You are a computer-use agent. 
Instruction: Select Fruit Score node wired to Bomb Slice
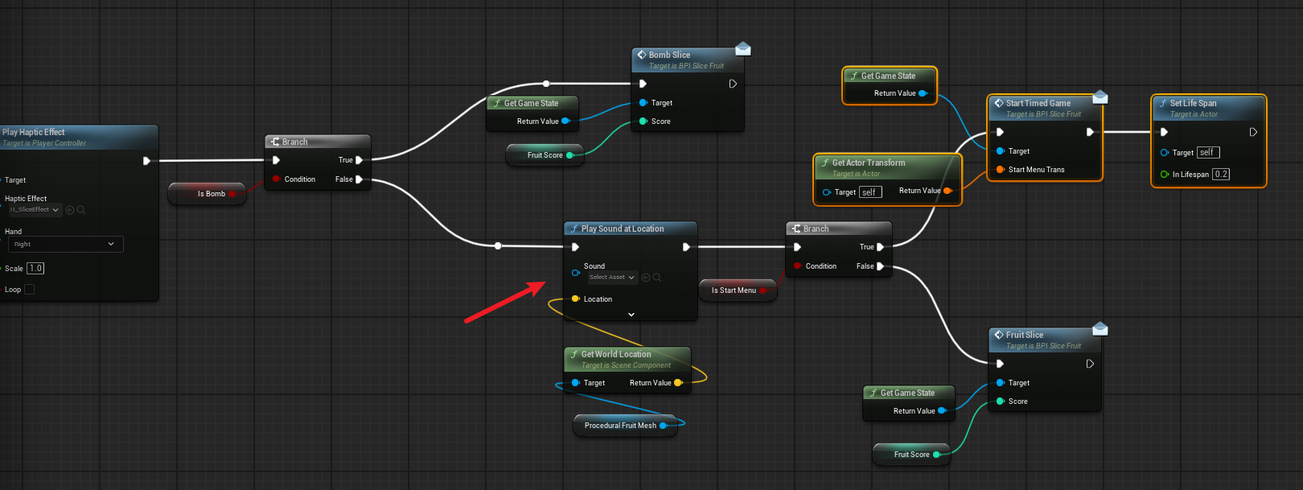(x=545, y=155)
